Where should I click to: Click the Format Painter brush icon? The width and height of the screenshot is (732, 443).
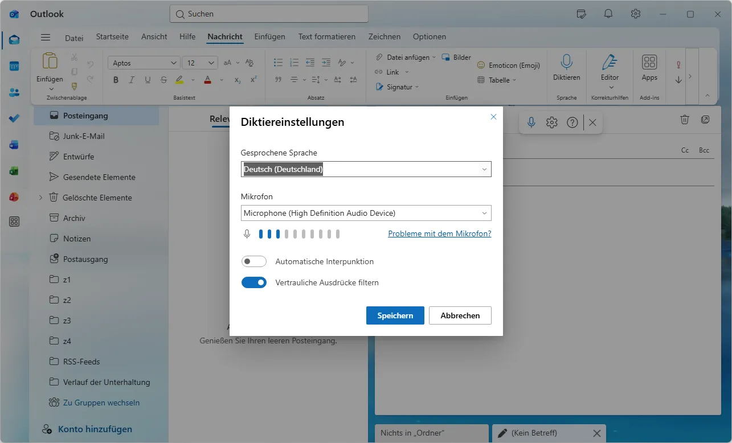[x=74, y=86]
